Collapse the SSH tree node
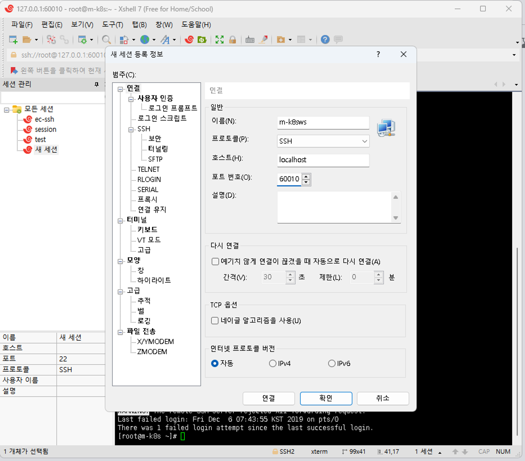 pos(131,129)
